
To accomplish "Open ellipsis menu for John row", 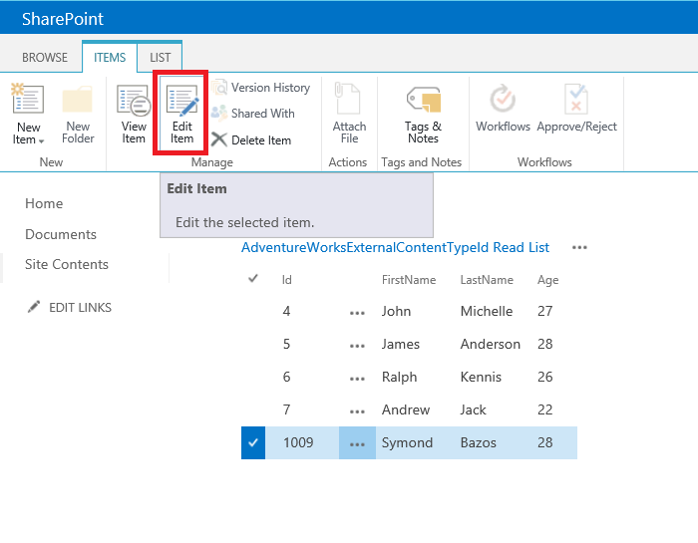I will (x=357, y=313).
